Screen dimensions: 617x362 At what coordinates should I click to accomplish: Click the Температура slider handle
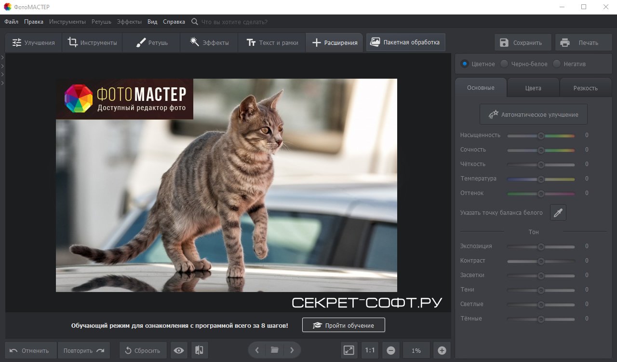click(x=541, y=179)
